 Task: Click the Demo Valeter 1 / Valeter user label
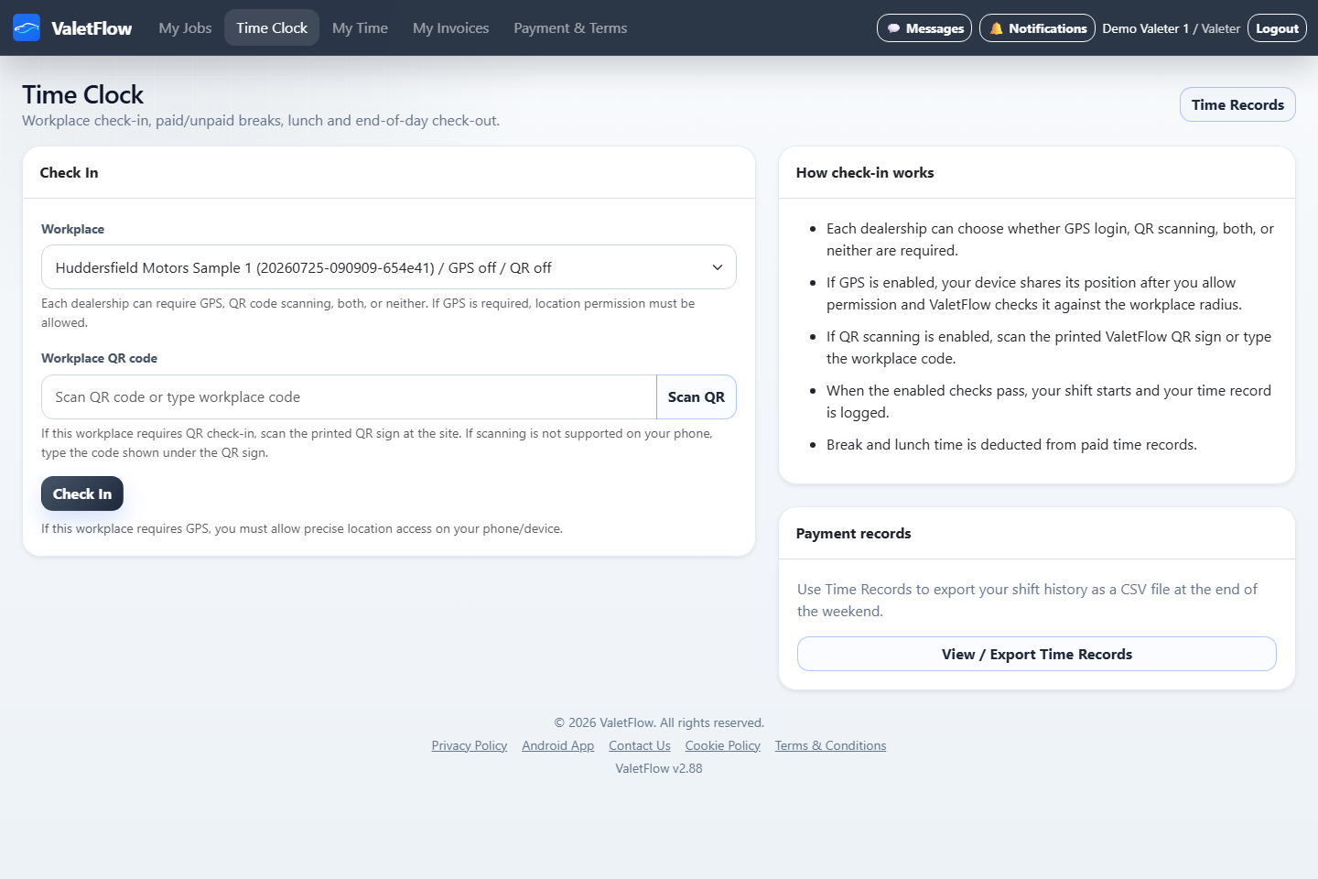1171,28
